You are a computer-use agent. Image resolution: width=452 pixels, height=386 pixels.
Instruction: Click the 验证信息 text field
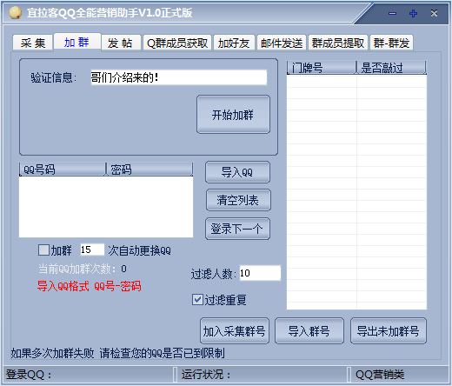pos(178,77)
